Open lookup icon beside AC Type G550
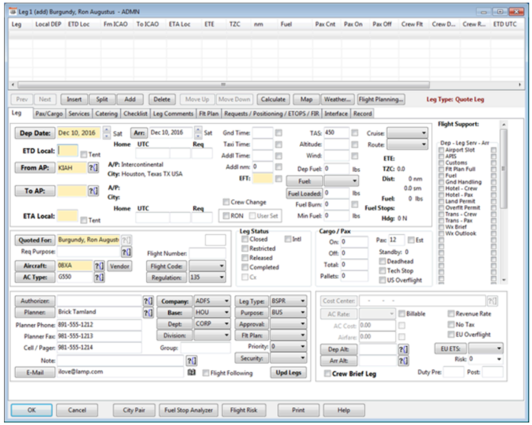 pos(99,277)
